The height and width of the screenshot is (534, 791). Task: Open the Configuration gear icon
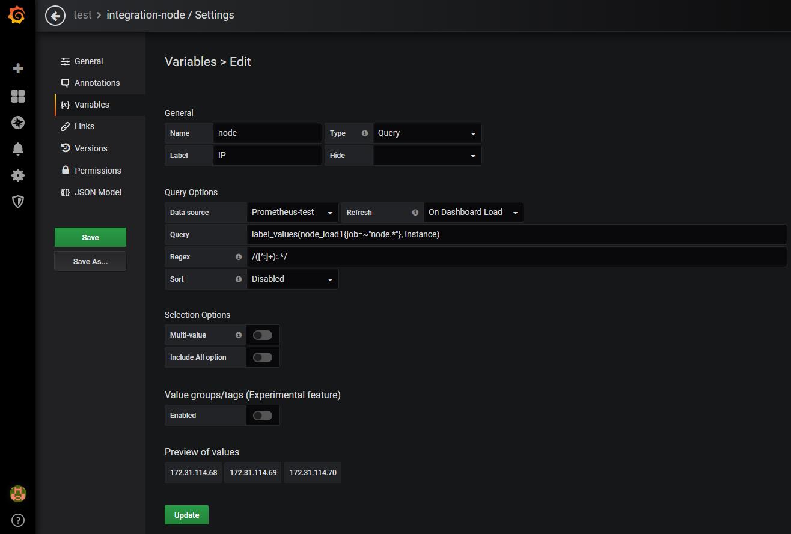coord(18,175)
